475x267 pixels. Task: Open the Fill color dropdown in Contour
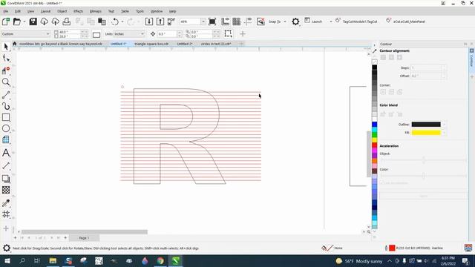[x=445, y=133]
